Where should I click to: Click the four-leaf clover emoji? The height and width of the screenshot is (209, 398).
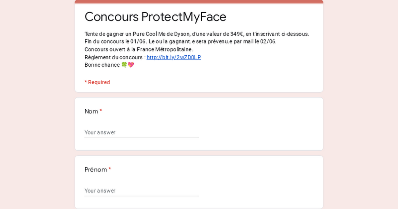(x=124, y=65)
